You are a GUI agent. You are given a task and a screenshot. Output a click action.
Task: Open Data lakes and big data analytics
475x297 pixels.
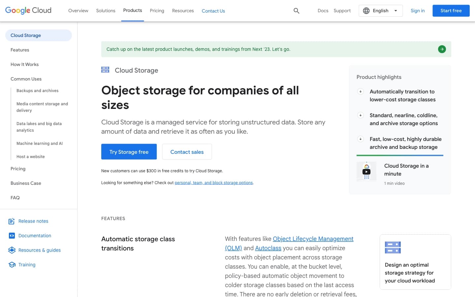pos(39,127)
